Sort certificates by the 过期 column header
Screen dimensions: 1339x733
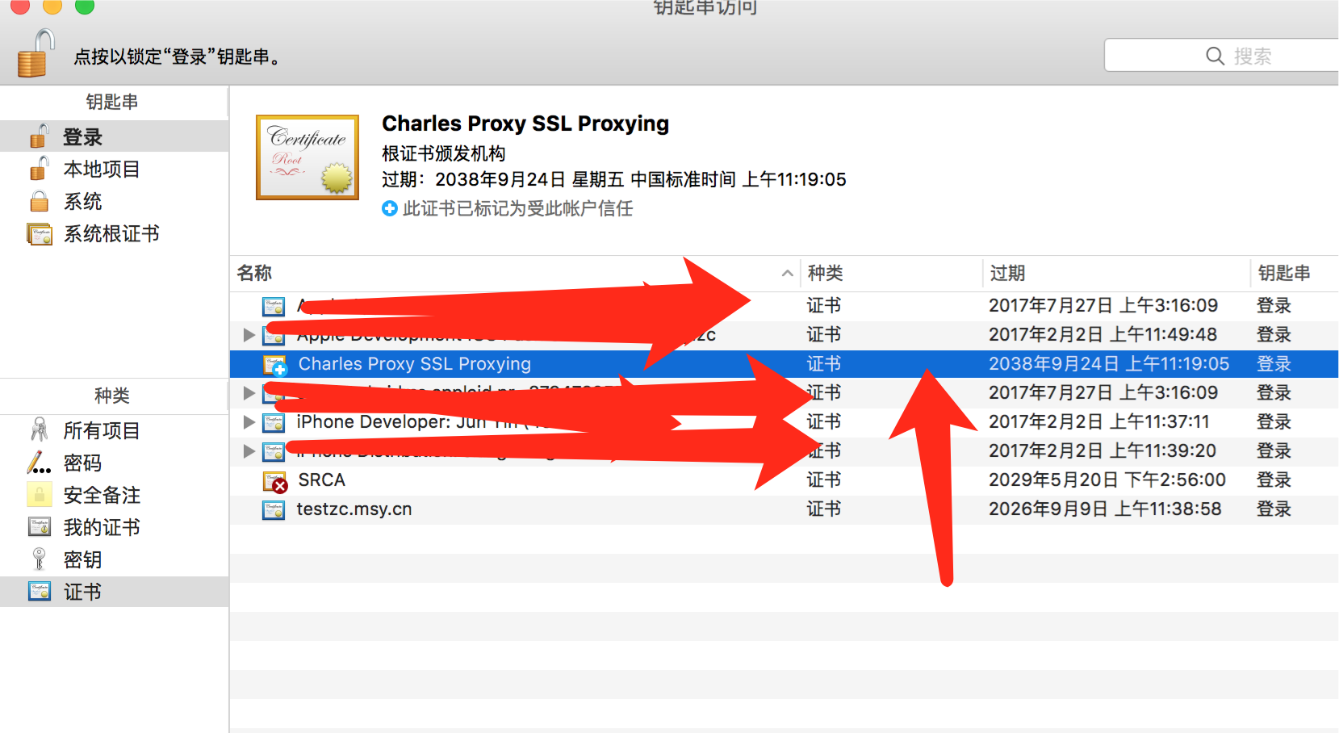(x=1116, y=273)
